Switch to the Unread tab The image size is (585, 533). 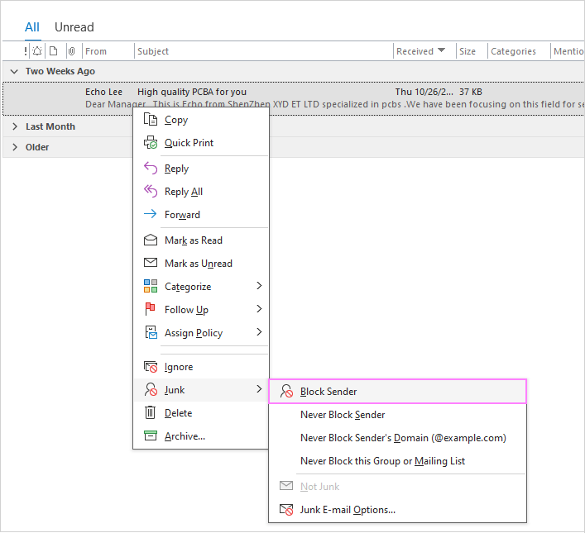[74, 27]
